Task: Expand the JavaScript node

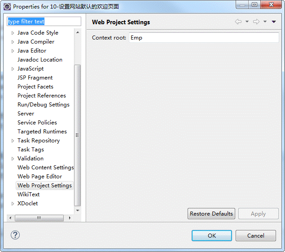Action: click(13, 69)
